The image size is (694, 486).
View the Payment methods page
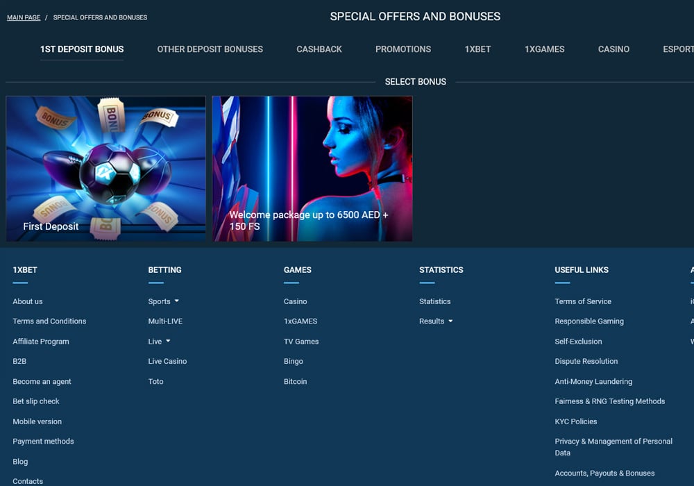(x=43, y=442)
